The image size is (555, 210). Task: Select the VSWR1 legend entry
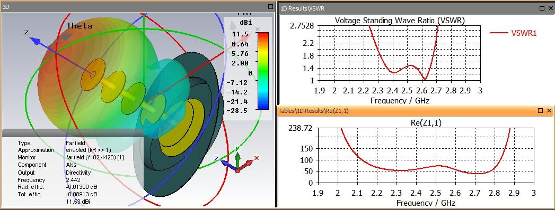(x=513, y=33)
